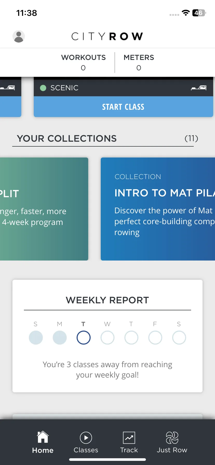Open the Track chart icon

(x=129, y=438)
